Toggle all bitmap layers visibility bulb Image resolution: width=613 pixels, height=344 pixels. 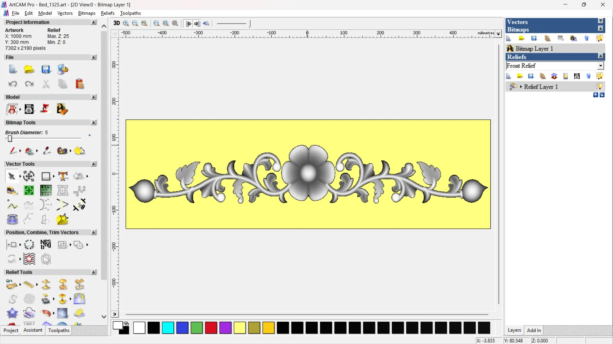coord(600,39)
